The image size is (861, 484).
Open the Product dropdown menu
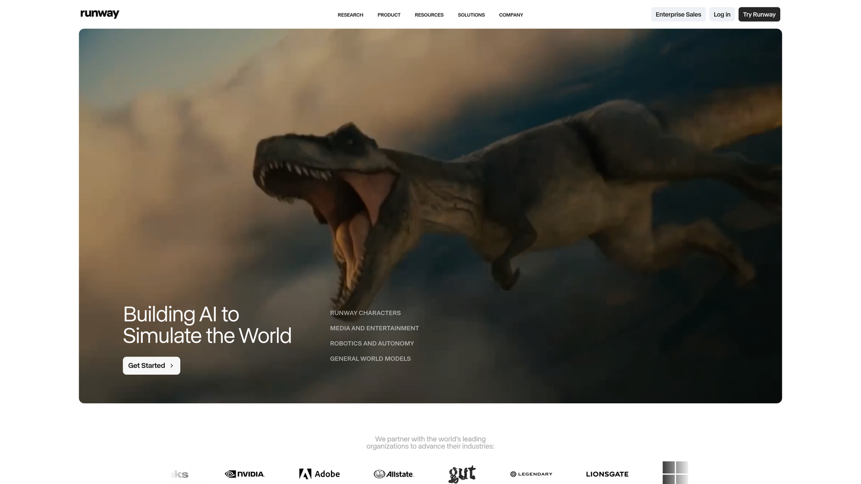[389, 15]
